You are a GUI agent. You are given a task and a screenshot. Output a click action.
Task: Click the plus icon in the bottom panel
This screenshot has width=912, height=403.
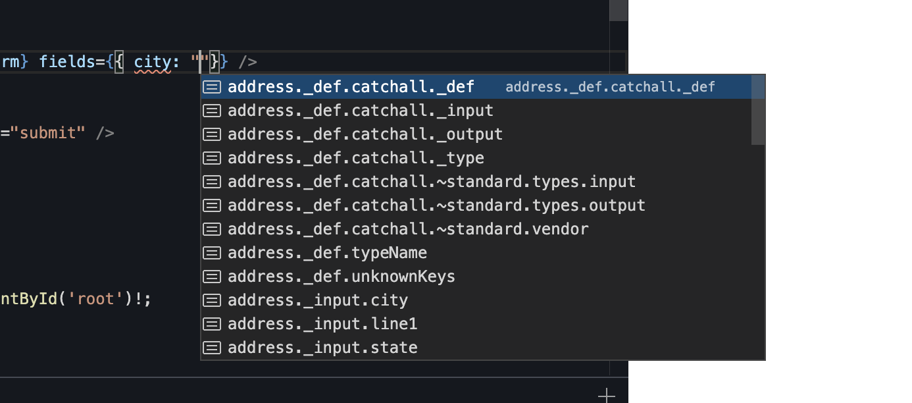(x=606, y=396)
